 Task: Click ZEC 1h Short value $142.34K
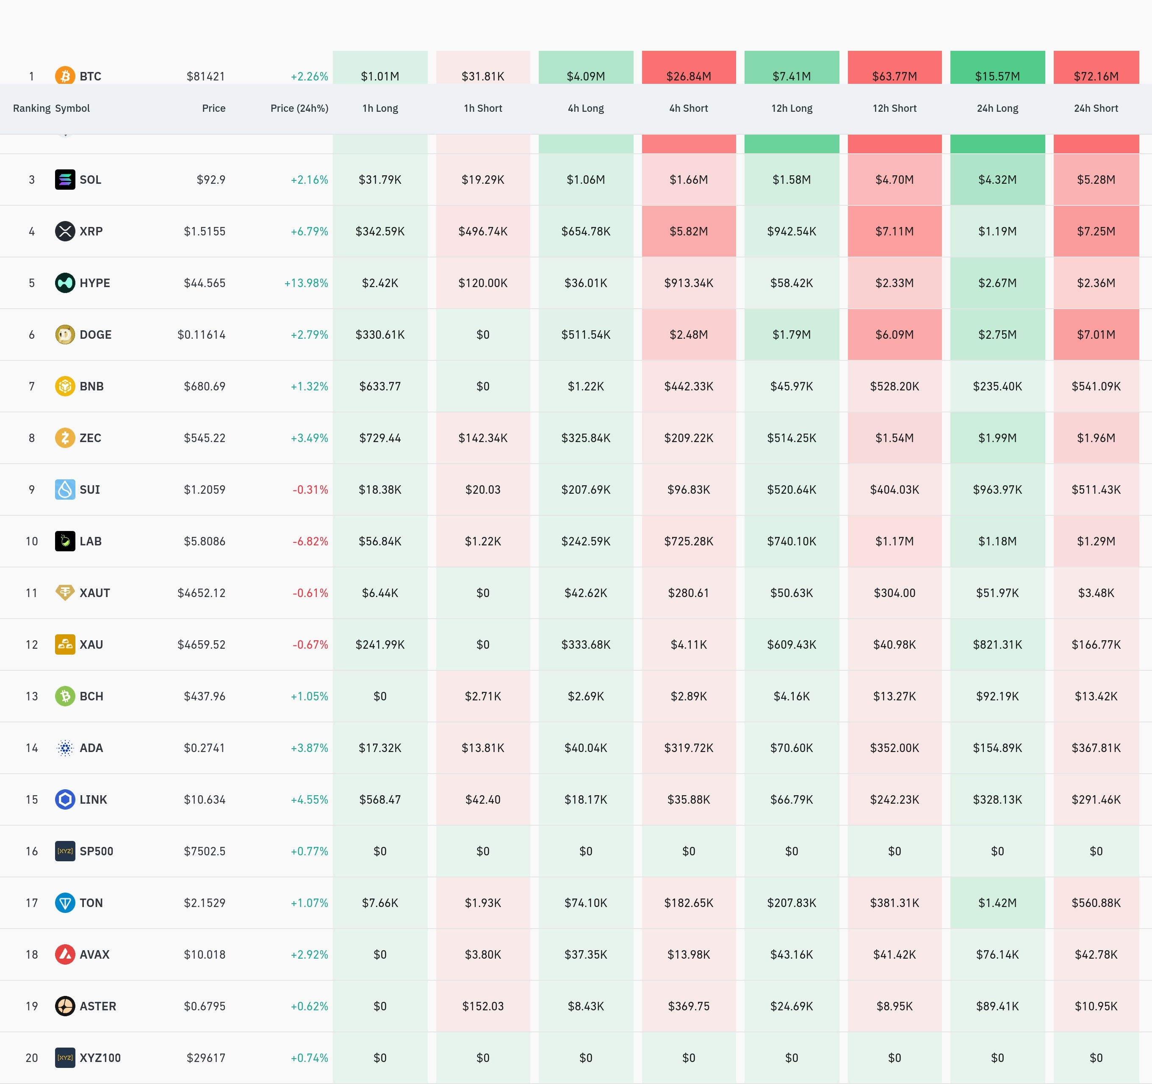[x=483, y=437]
